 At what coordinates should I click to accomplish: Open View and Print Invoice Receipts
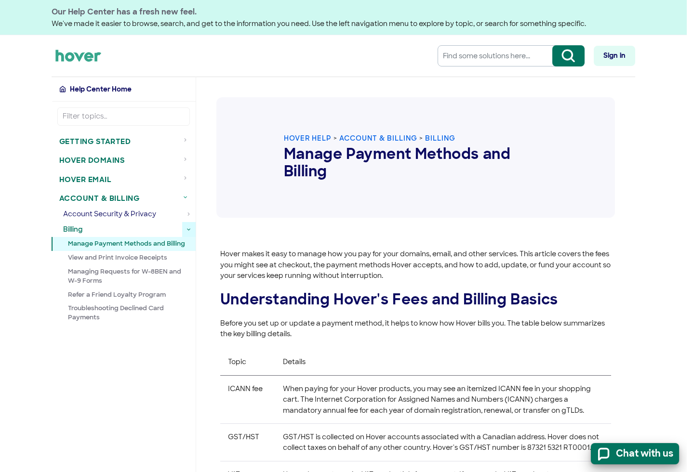coord(117,258)
